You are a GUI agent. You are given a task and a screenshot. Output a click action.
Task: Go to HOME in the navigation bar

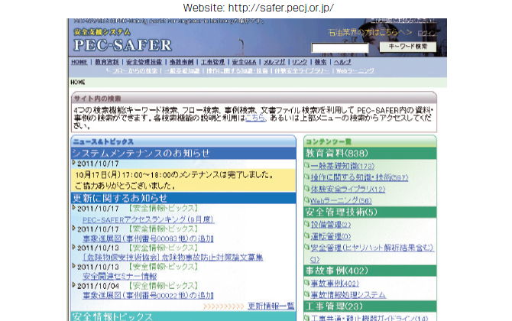tap(79, 62)
